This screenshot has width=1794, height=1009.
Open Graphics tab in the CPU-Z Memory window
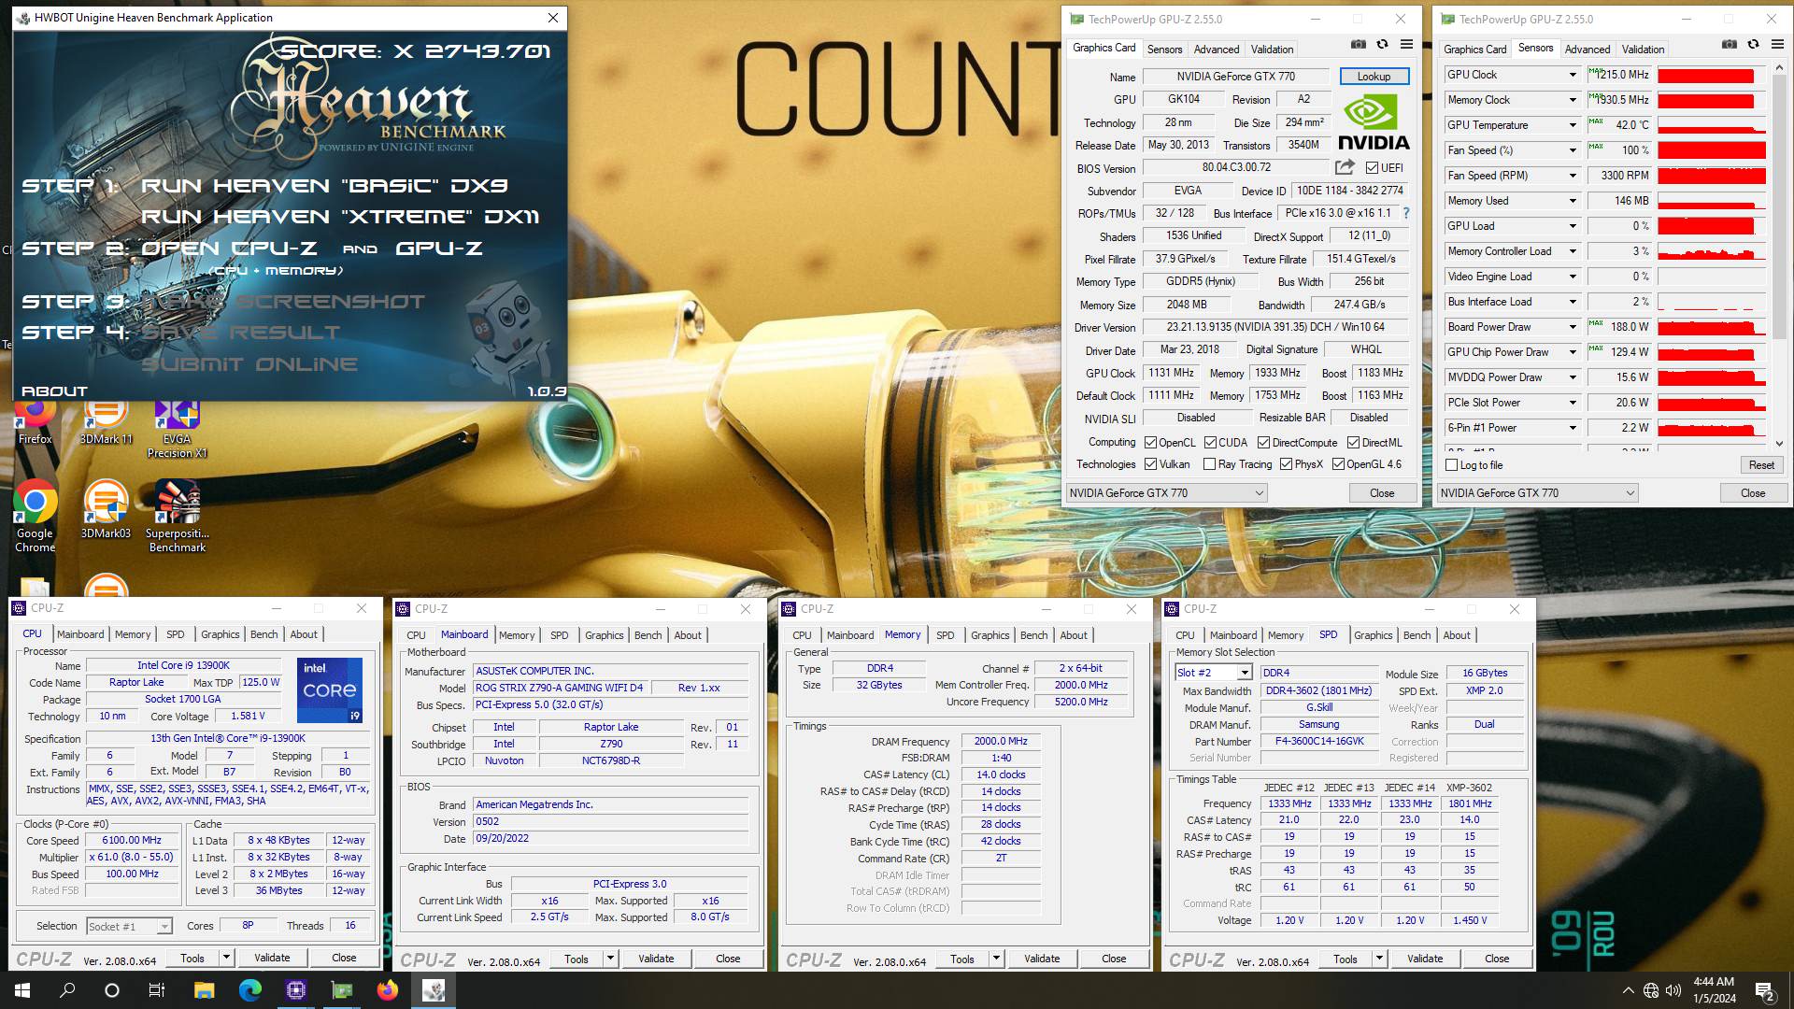point(990,635)
